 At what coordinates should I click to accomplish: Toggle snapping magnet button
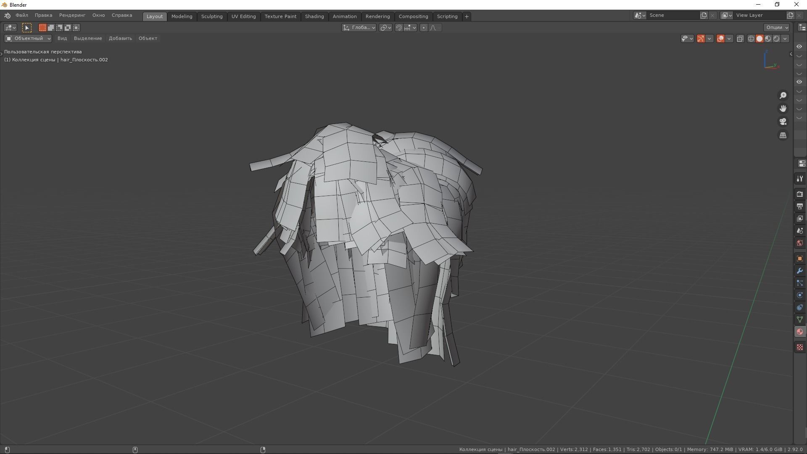[399, 28]
